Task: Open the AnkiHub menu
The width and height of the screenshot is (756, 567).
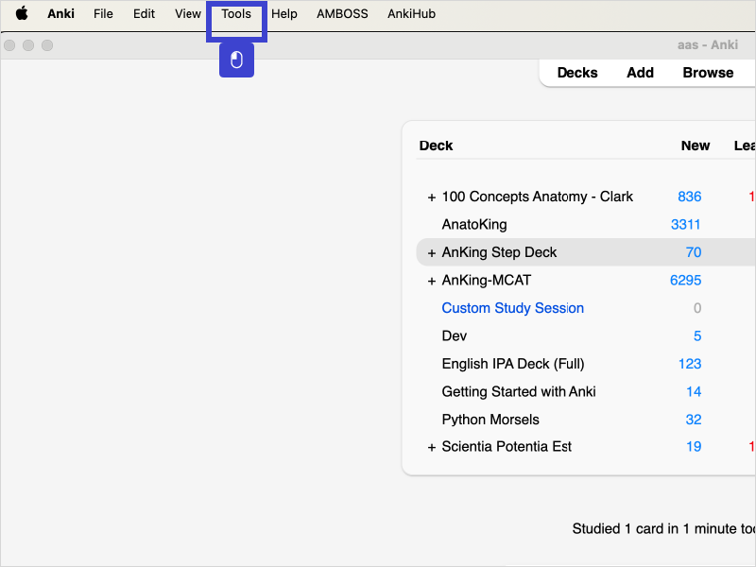Action: click(x=411, y=14)
